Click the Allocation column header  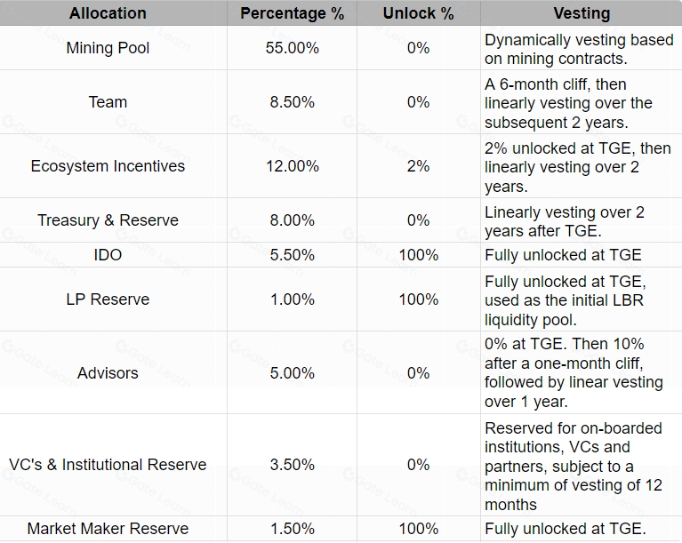coord(108,13)
